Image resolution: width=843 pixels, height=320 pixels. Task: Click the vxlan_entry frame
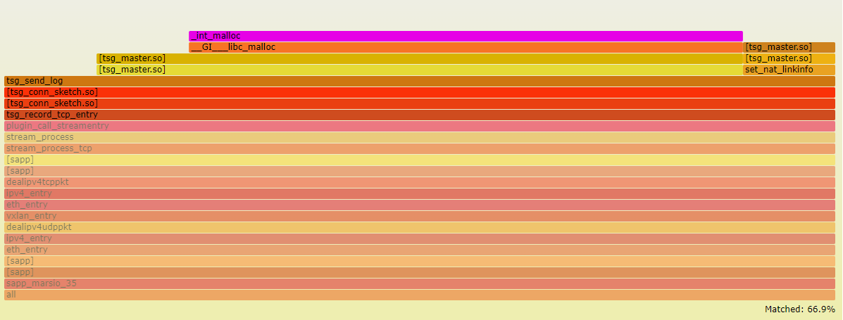420,216
